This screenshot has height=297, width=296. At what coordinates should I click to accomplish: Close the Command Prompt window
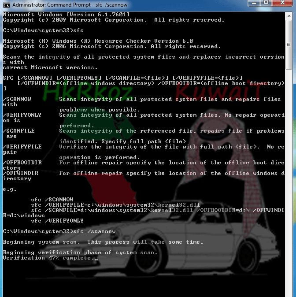(282, 3)
